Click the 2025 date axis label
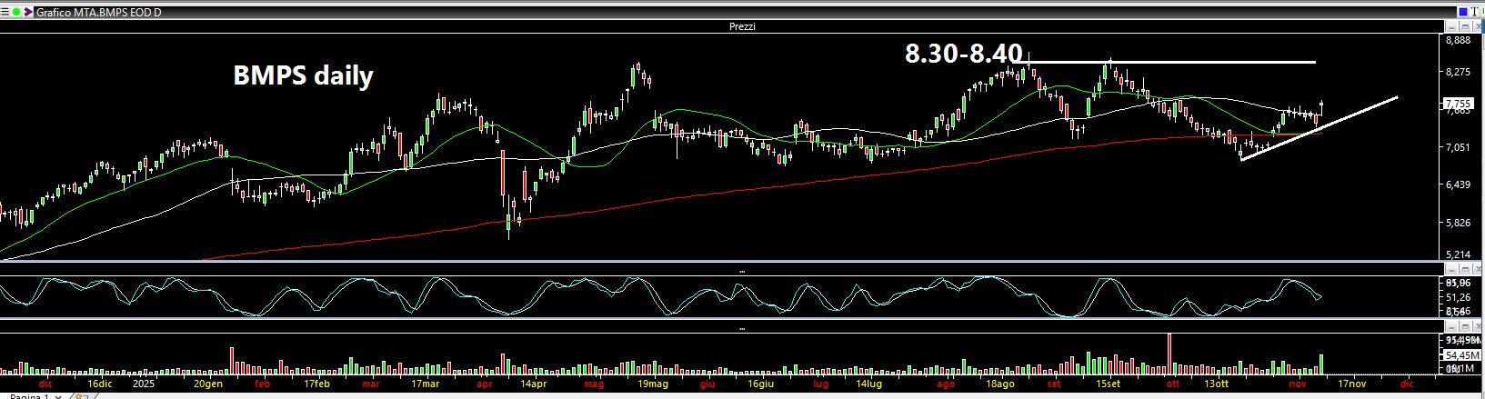This screenshot has width=1485, height=399. pyautogui.click(x=144, y=384)
